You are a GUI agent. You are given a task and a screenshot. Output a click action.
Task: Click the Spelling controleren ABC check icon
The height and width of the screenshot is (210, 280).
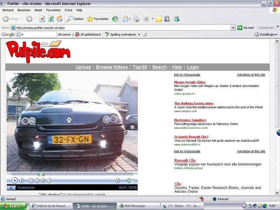coord(107,34)
